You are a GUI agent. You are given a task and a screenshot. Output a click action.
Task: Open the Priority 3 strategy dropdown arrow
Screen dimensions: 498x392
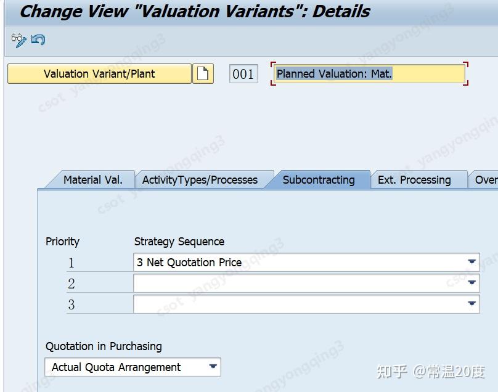click(x=471, y=303)
